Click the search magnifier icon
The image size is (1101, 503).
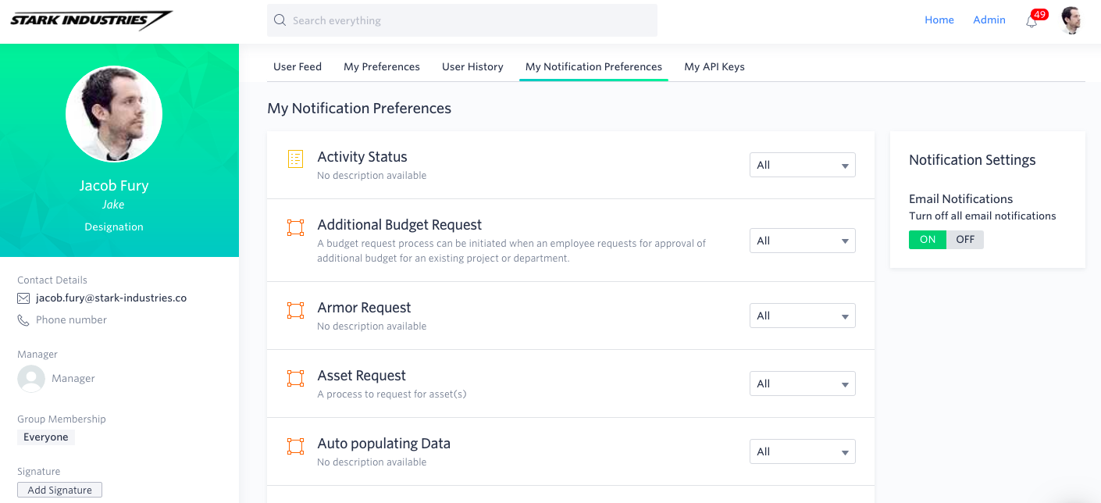pos(280,20)
